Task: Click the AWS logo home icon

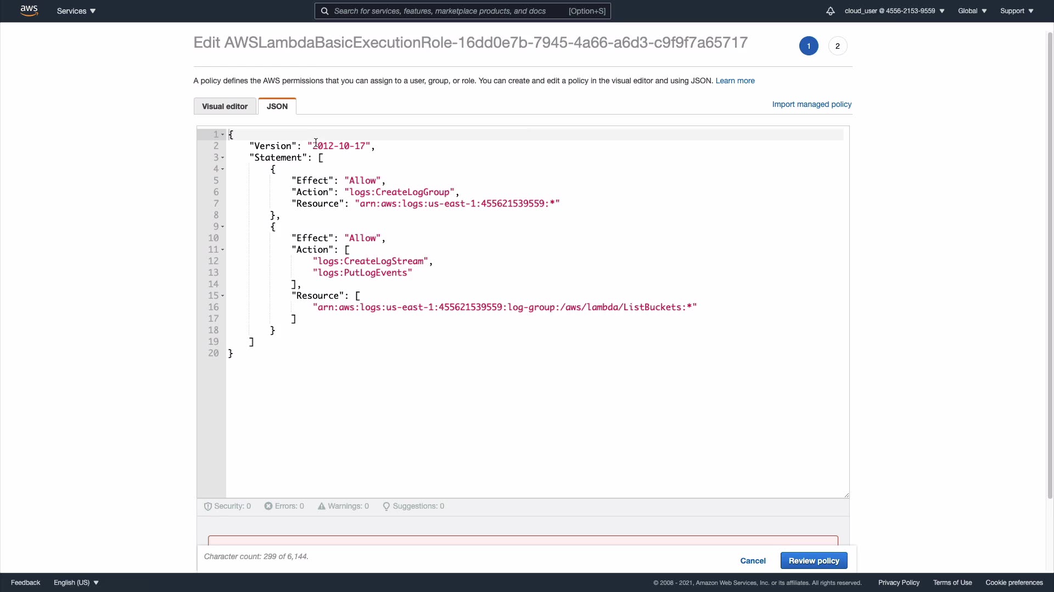Action: (x=29, y=10)
